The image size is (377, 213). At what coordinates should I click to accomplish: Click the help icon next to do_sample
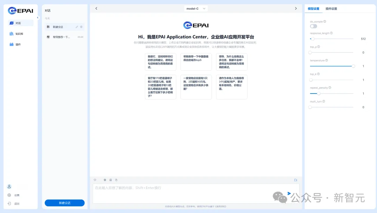325,21
